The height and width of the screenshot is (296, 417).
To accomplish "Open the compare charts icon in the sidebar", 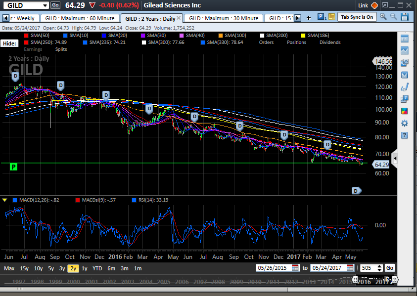I will click(x=404, y=63).
